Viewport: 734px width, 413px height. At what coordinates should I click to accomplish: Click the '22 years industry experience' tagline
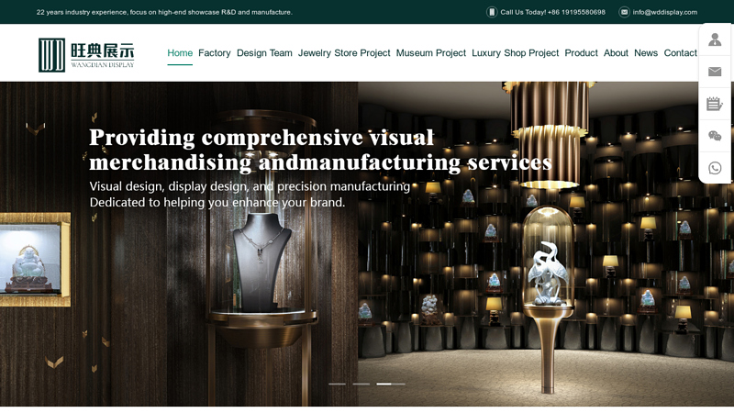coord(164,12)
